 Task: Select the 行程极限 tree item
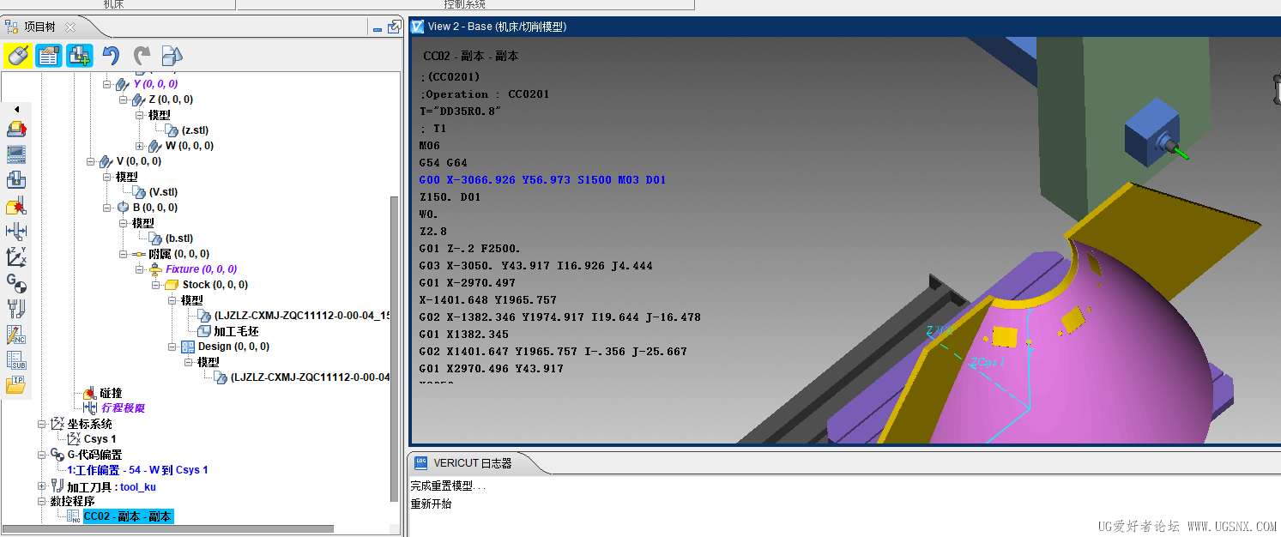(x=123, y=408)
